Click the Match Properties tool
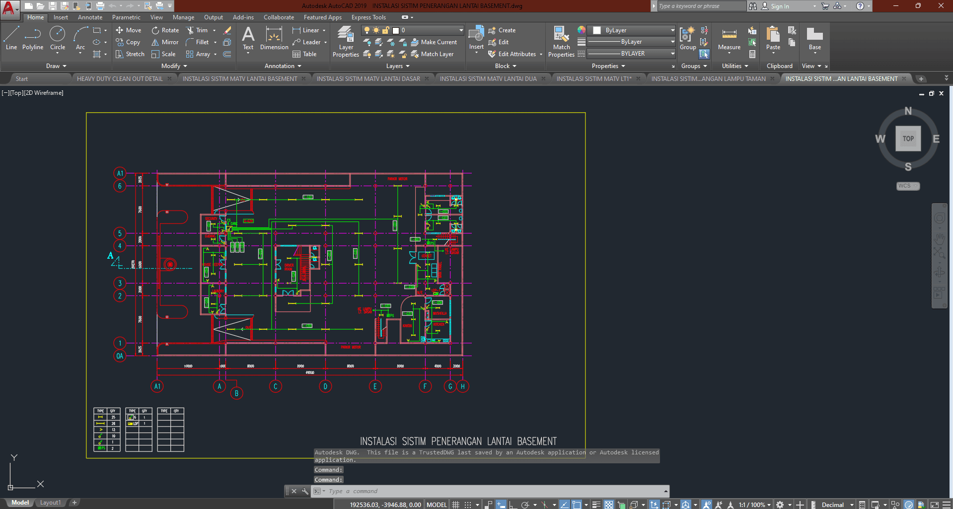 click(x=561, y=42)
